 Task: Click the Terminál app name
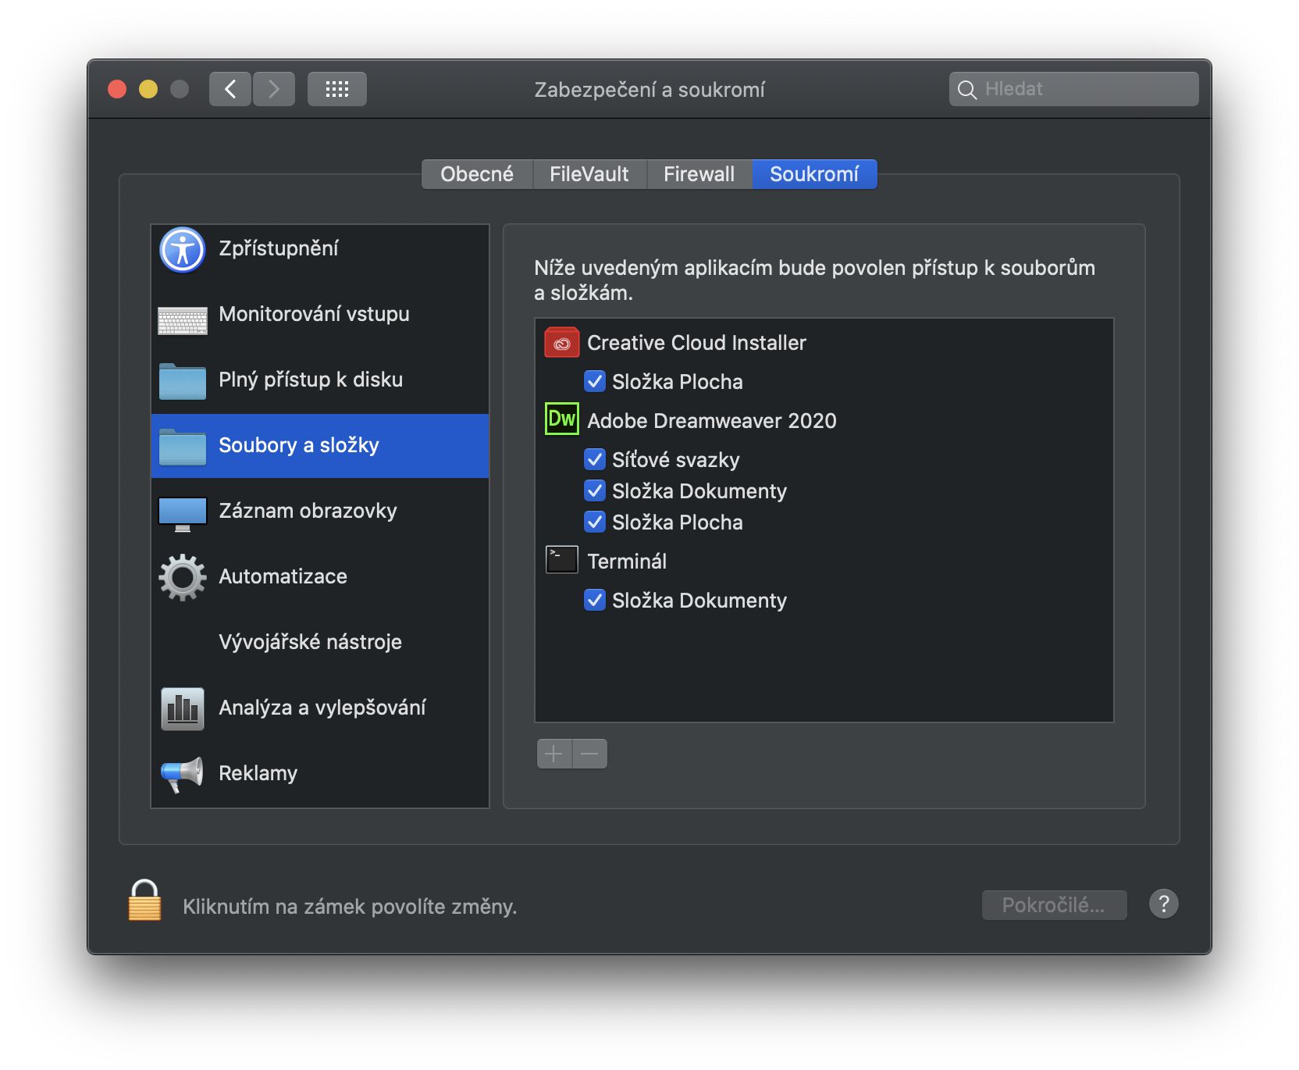tap(627, 562)
